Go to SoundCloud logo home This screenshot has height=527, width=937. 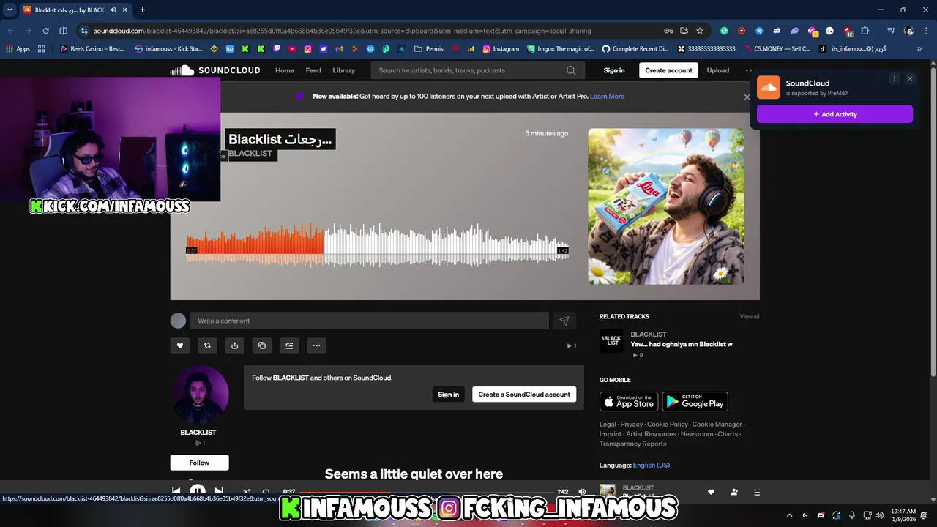click(x=215, y=70)
